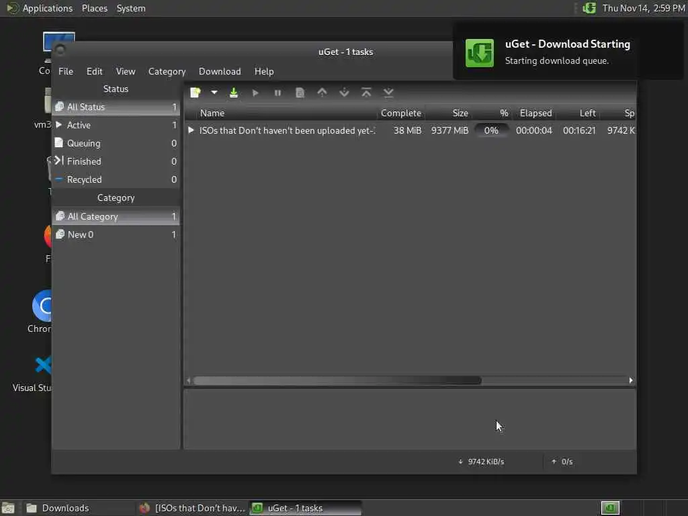Click the horizontal scrollbar thumb in download list

pos(337,381)
